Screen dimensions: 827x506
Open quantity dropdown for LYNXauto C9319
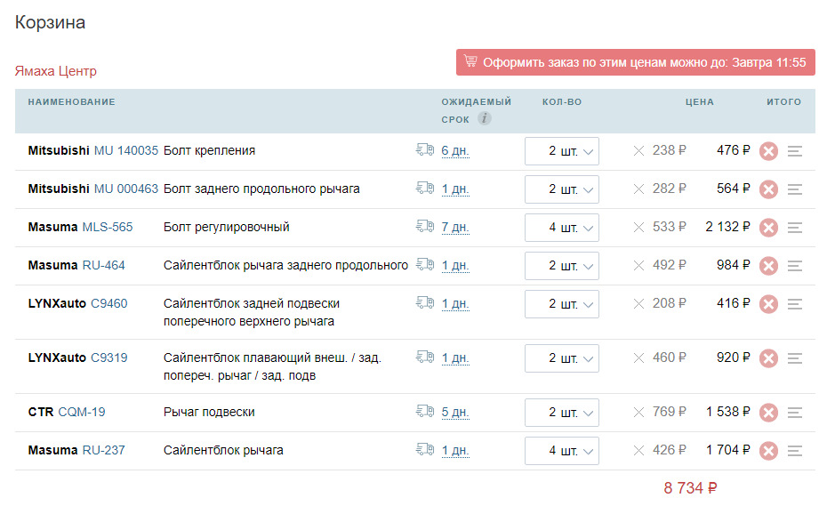pyautogui.click(x=562, y=358)
